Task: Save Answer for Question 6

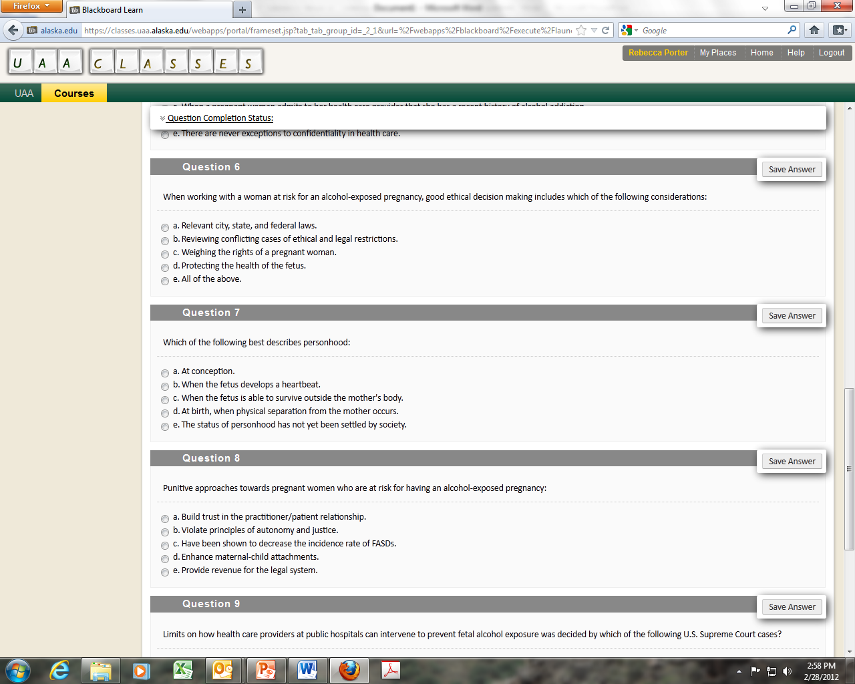Action: tap(792, 170)
